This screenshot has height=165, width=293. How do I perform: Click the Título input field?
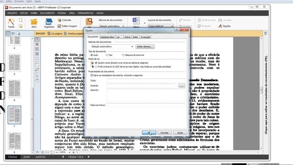click(146, 81)
